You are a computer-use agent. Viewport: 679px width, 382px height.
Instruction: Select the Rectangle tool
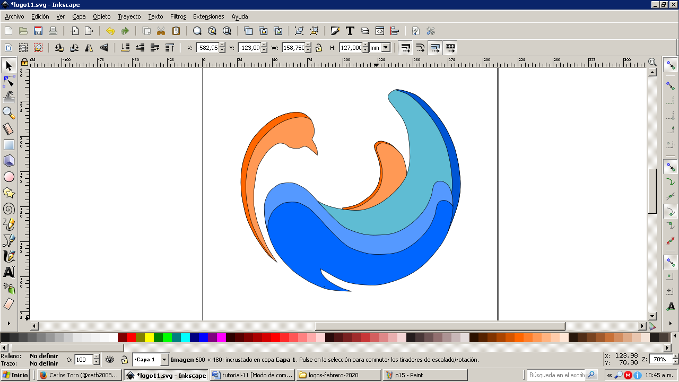(8, 145)
